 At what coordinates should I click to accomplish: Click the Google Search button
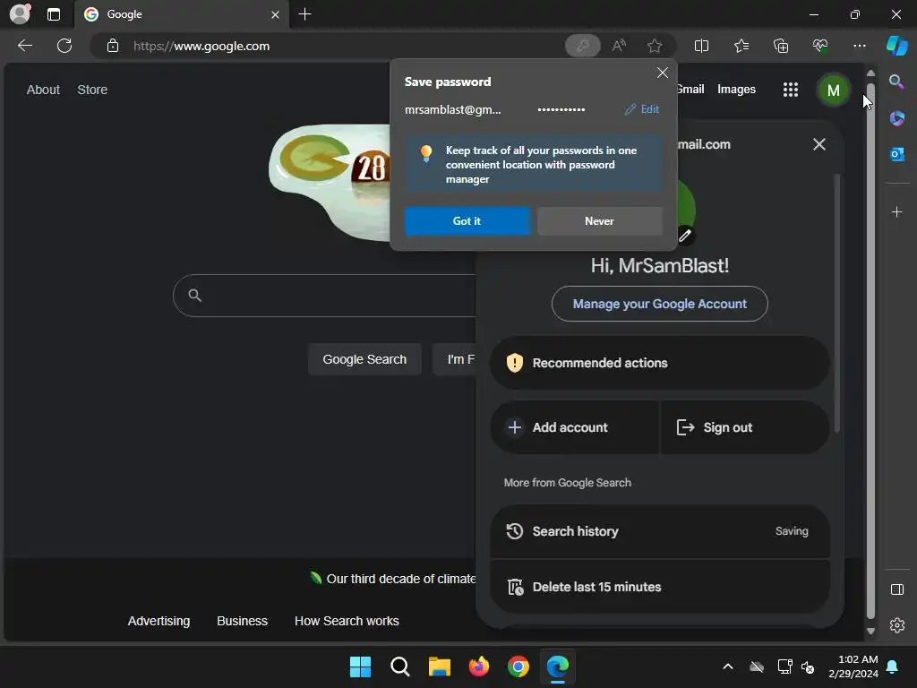[364, 359]
